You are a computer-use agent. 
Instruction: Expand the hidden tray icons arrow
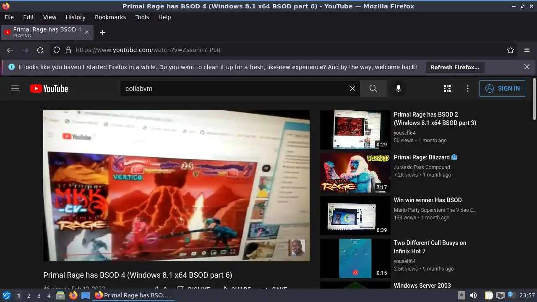pos(461,295)
